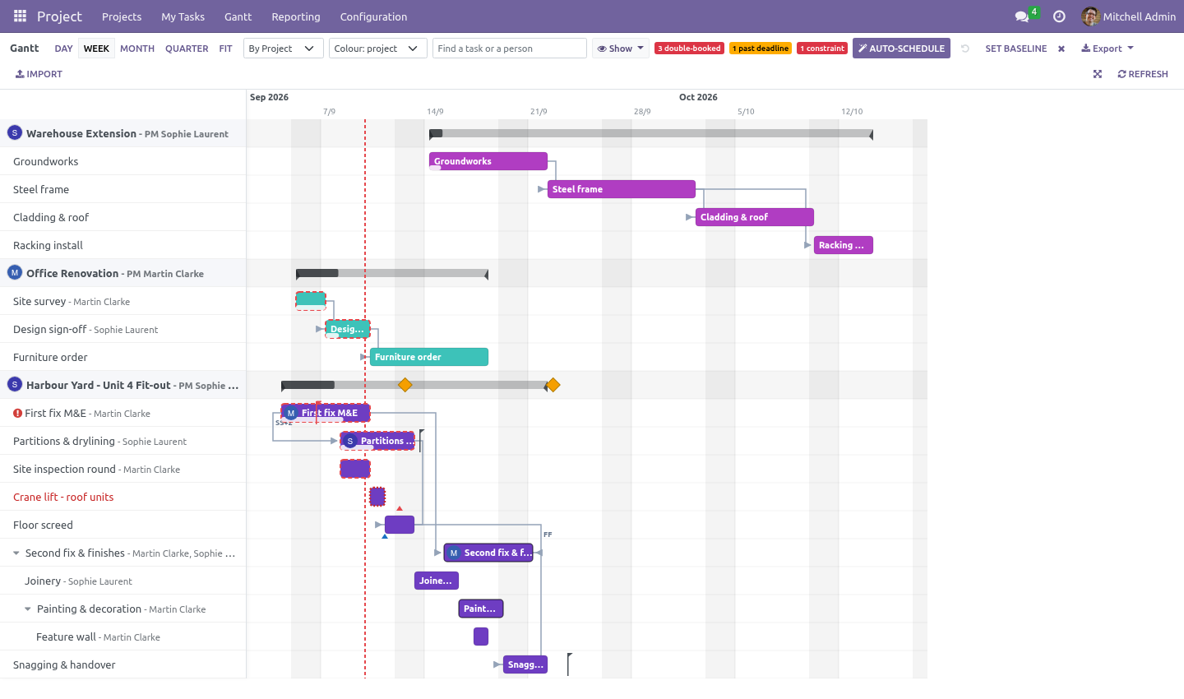The height and width of the screenshot is (699, 1184).
Task: Switch to QUARTER scale
Action: tap(187, 49)
